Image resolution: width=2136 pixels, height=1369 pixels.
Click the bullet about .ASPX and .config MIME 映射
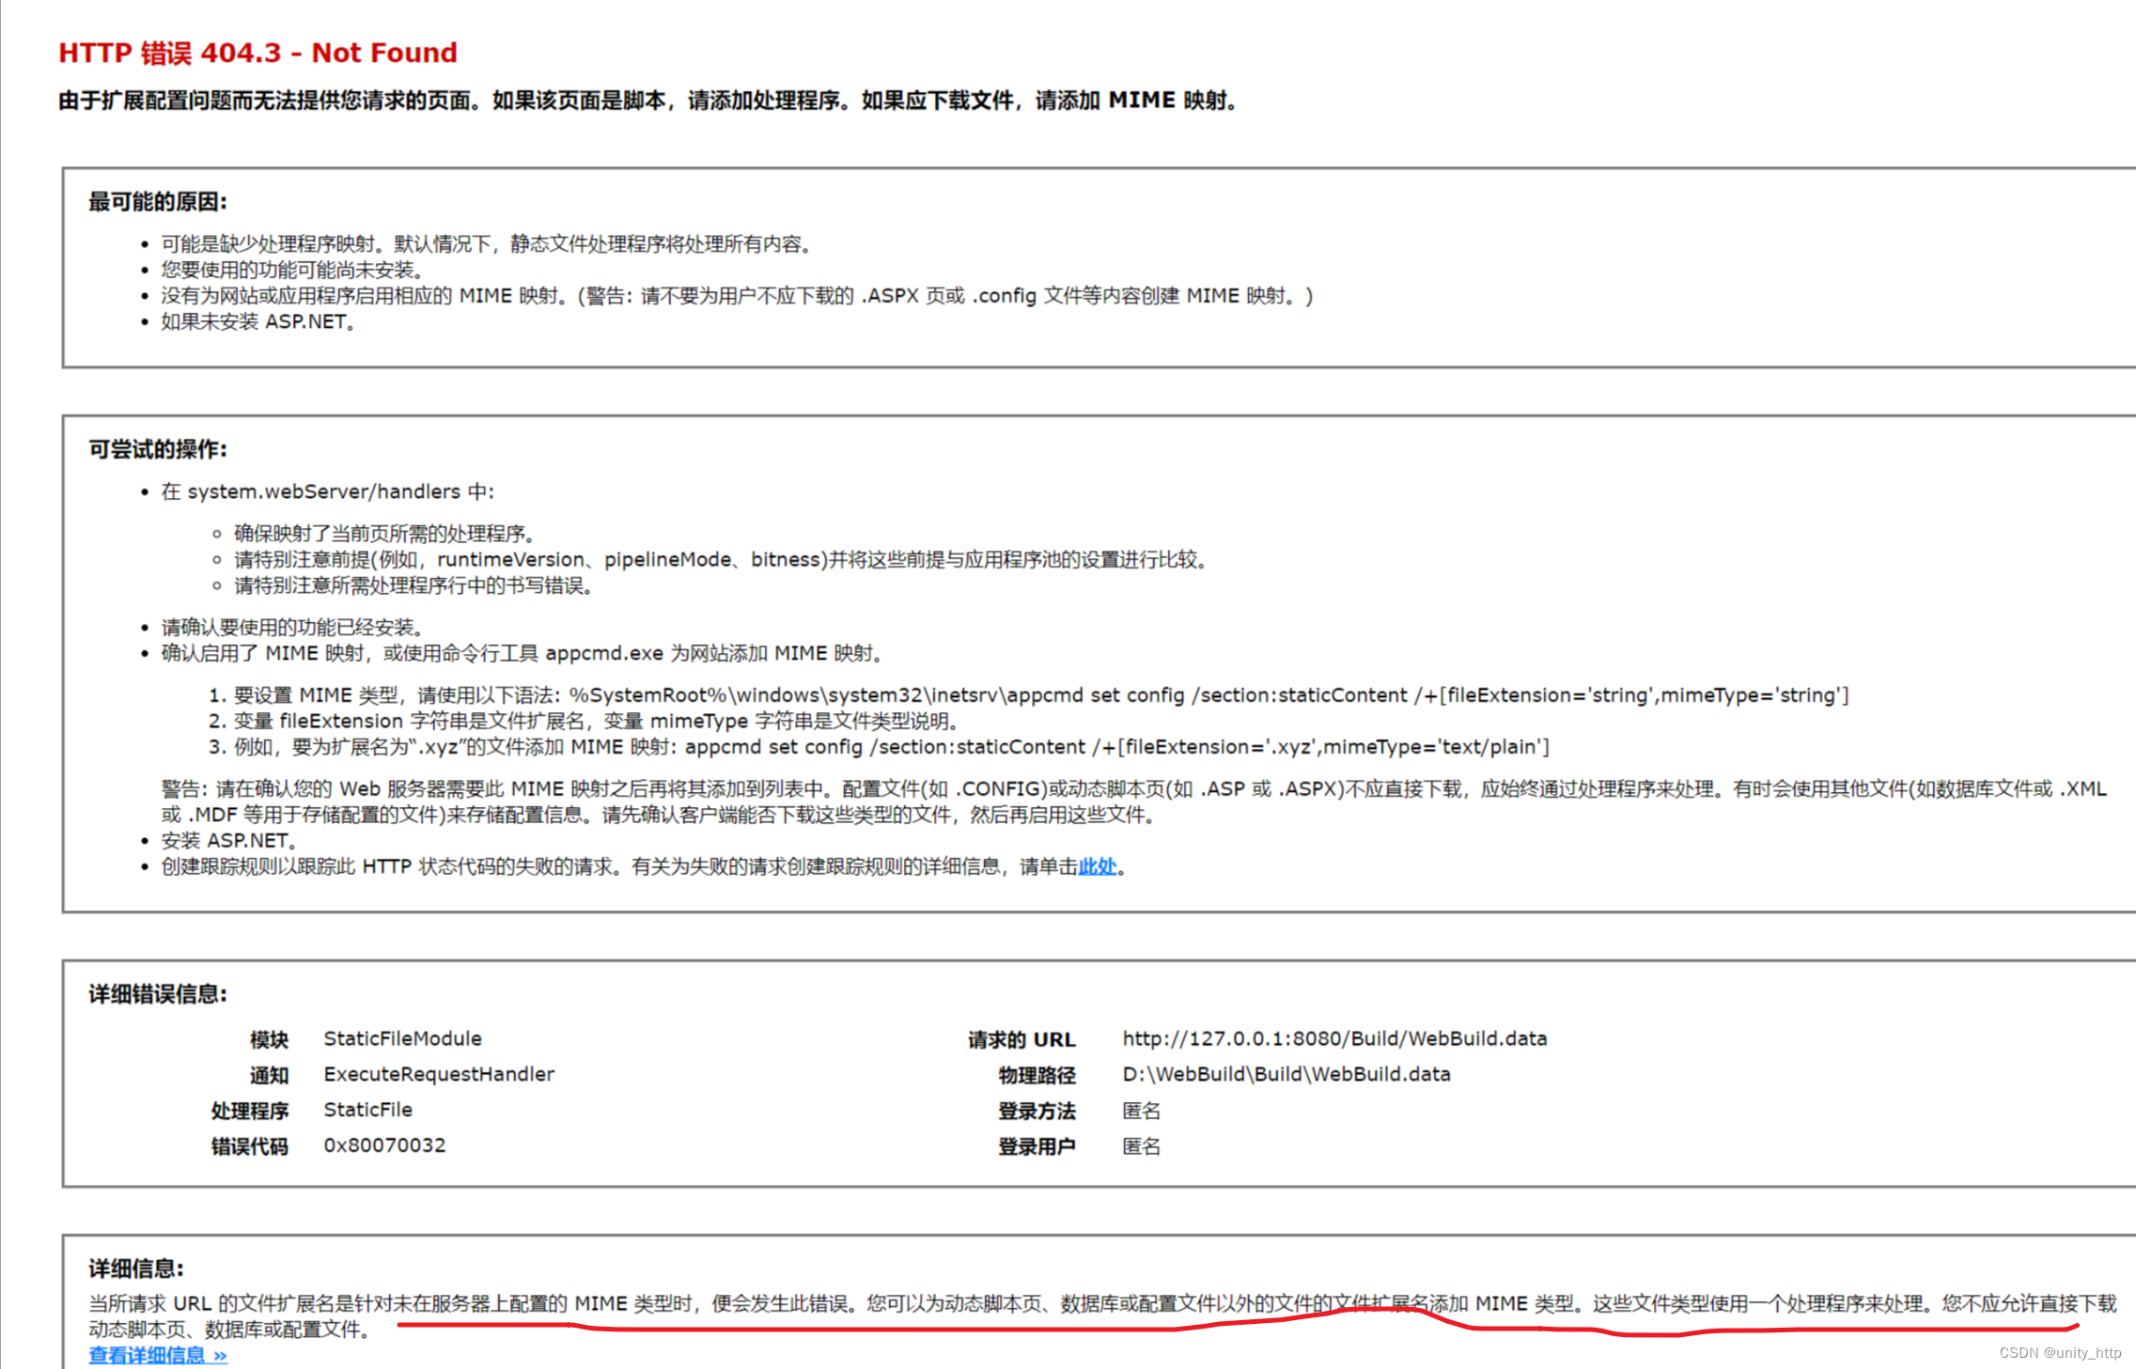click(x=737, y=296)
